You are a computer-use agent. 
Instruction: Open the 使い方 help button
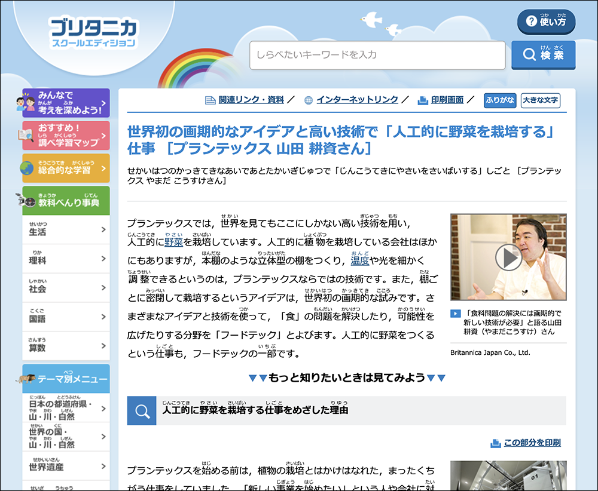[x=546, y=22]
